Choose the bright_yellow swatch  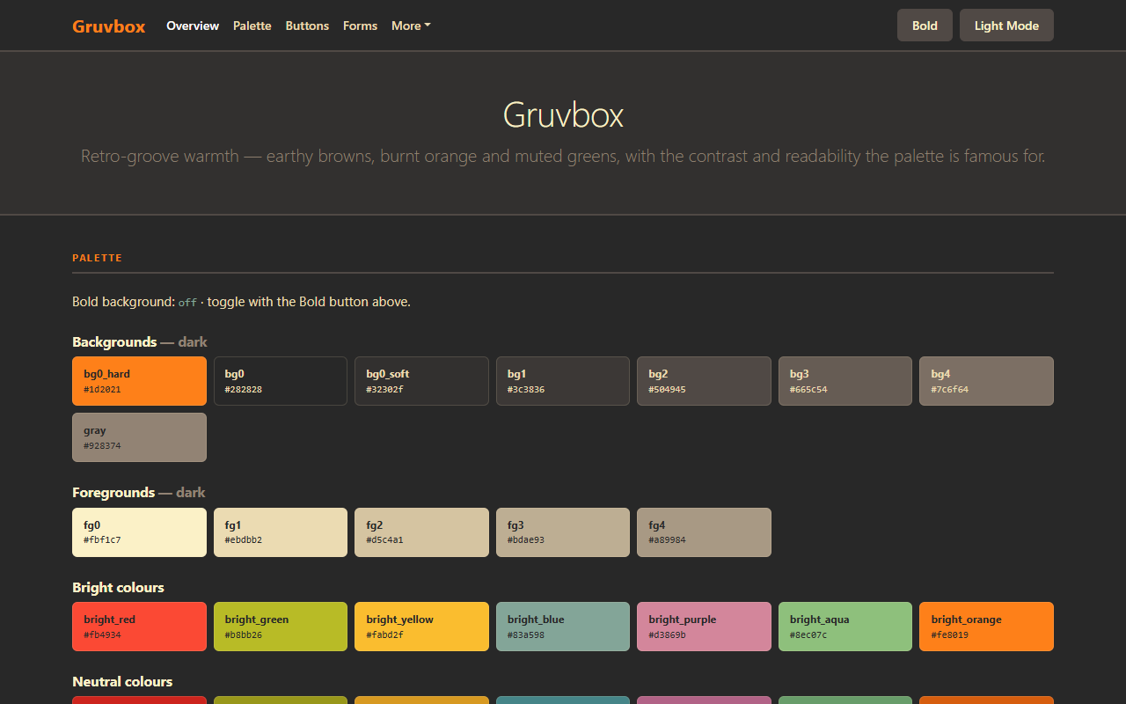(x=421, y=627)
